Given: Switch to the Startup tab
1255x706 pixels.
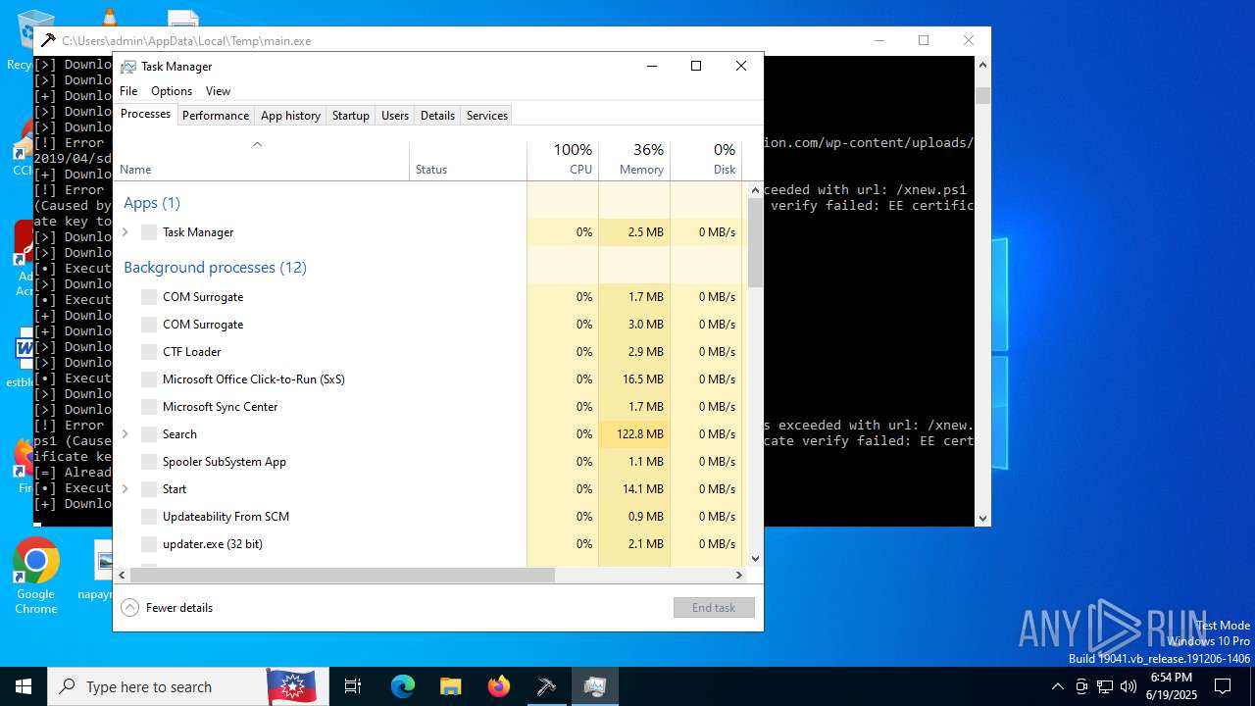Looking at the screenshot, I should coord(350,116).
